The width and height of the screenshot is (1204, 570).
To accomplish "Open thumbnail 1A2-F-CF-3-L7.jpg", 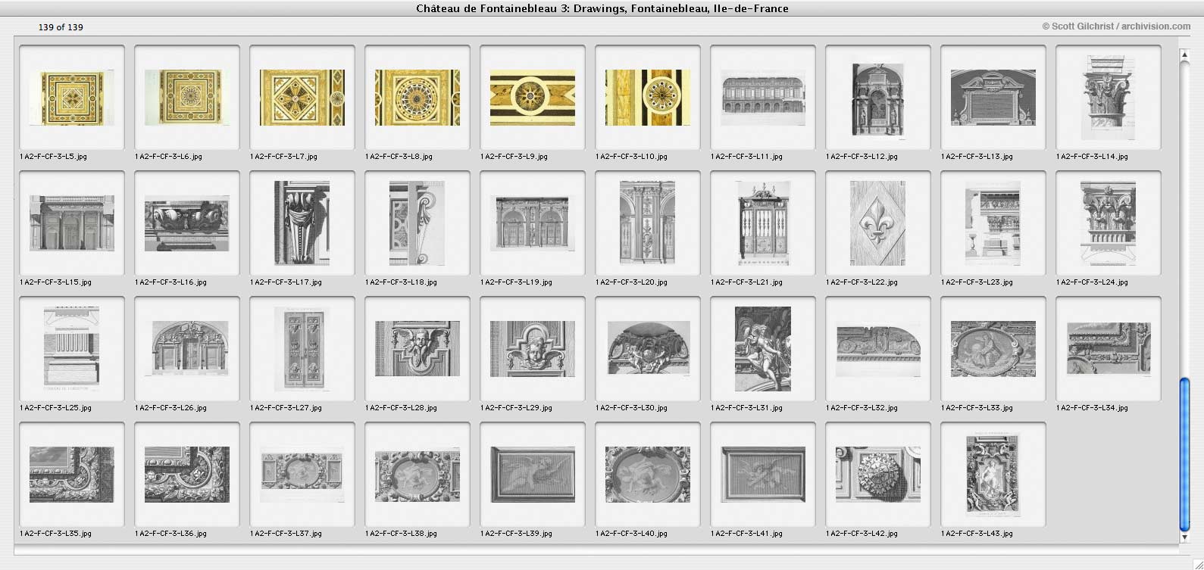I will pyautogui.click(x=302, y=98).
